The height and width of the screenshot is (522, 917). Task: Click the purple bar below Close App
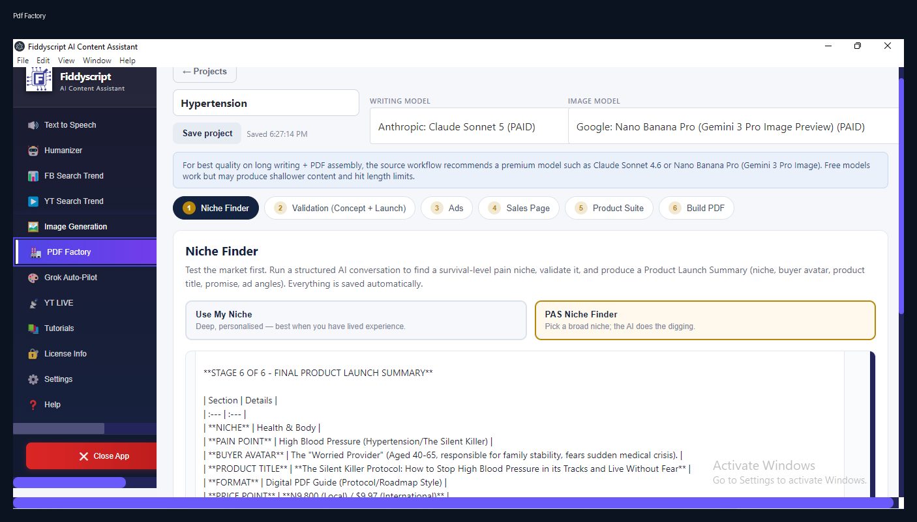click(69, 482)
